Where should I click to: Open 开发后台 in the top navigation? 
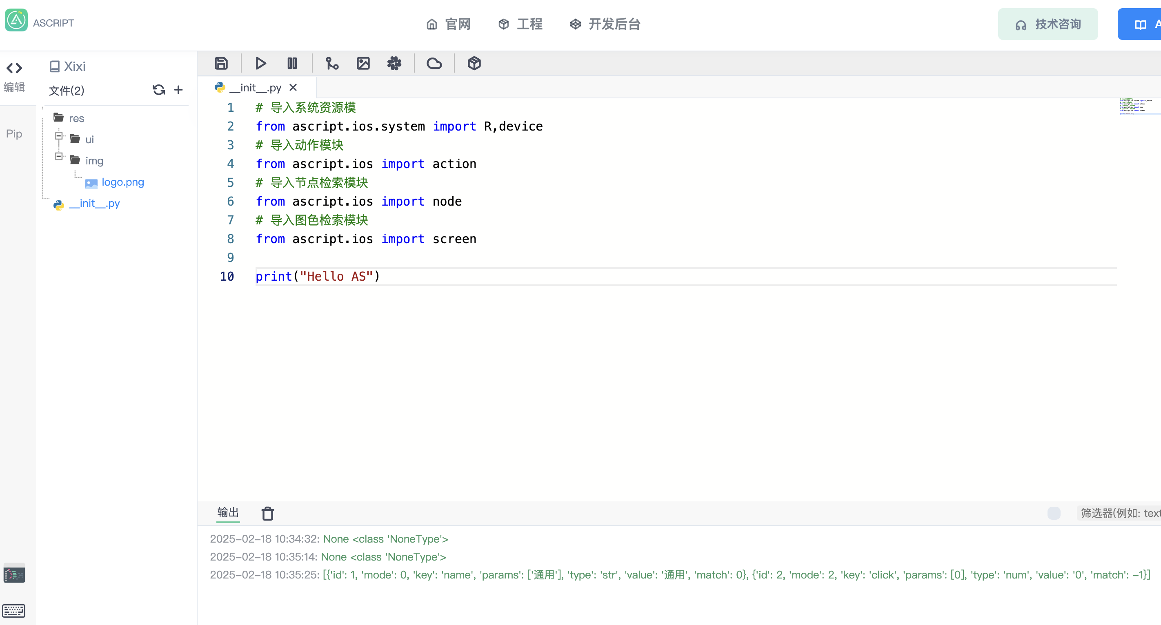coord(605,24)
